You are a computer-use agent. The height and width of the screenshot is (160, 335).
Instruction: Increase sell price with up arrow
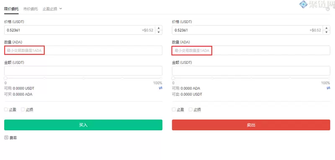327,28
